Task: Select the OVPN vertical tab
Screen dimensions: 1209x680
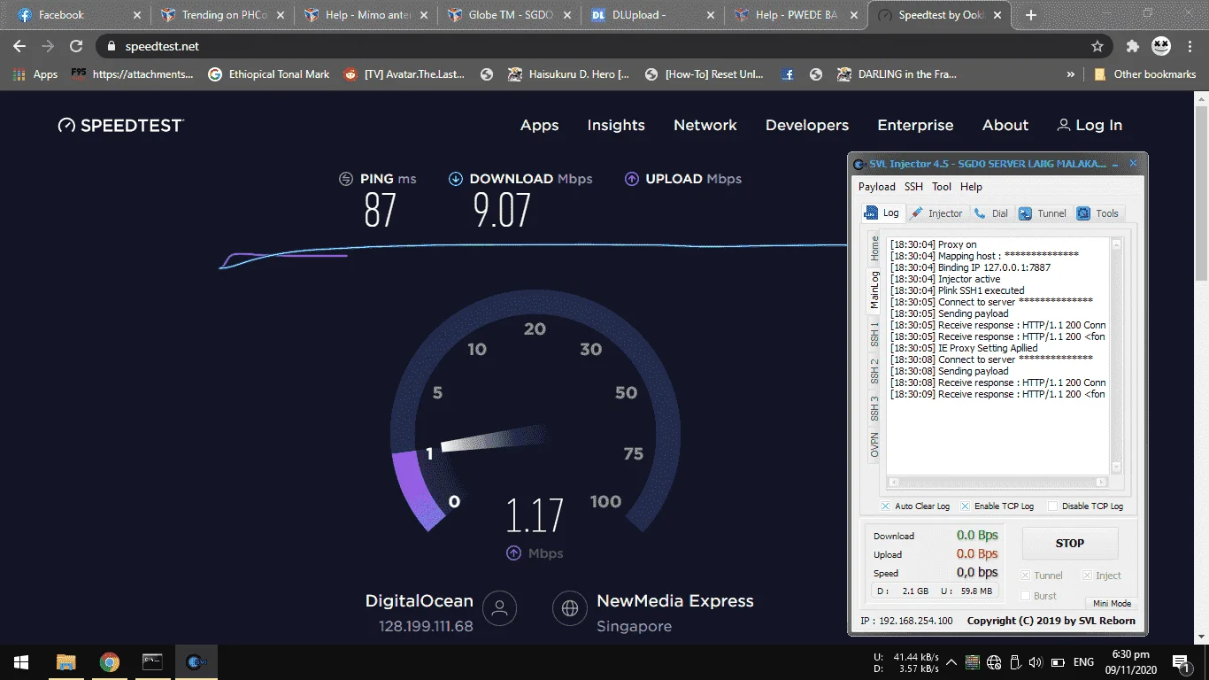Action: [874, 445]
